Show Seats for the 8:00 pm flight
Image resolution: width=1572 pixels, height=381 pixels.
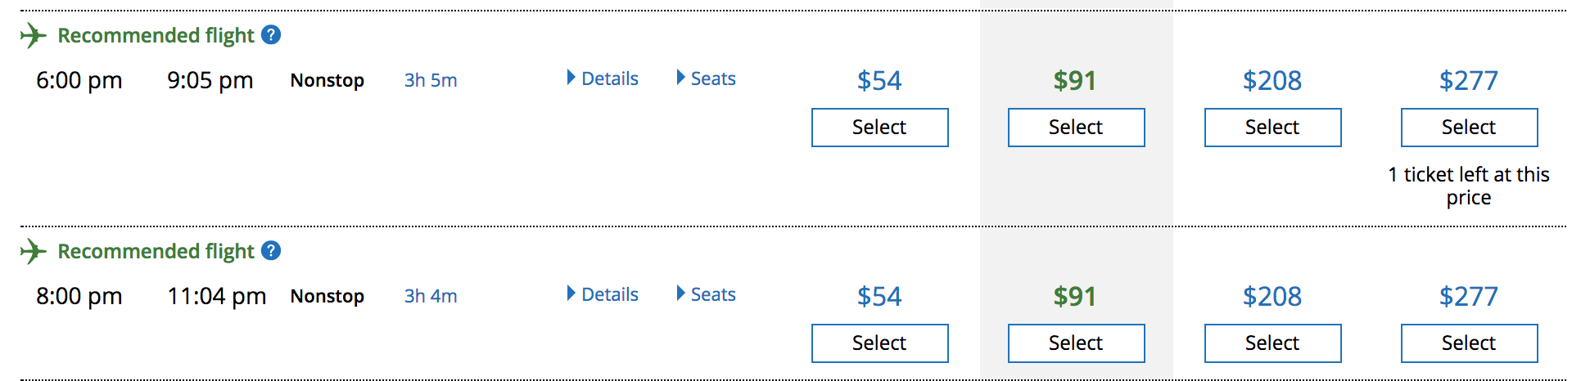(x=706, y=294)
